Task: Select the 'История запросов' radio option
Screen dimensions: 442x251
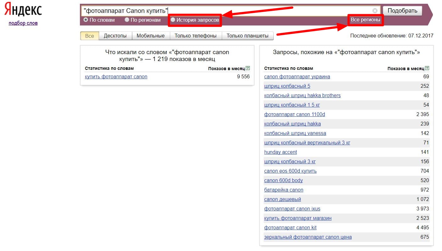Action: 173,20
